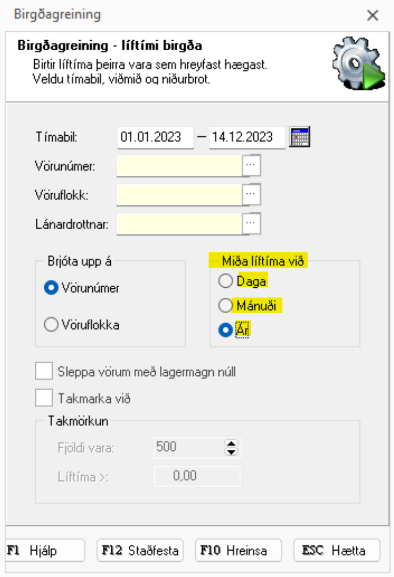Screen dimensions: 394x577
Task: Select the Ár radio button
Action: pyautogui.click(x=226, y=330)
